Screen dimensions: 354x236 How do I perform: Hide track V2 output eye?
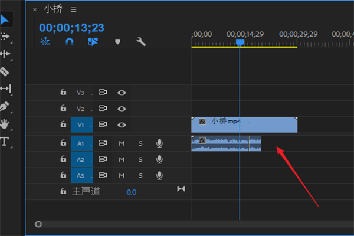(122, 109)
